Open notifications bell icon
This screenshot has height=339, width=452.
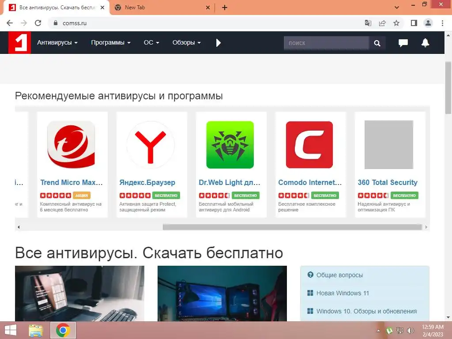[x=425, y=43]
